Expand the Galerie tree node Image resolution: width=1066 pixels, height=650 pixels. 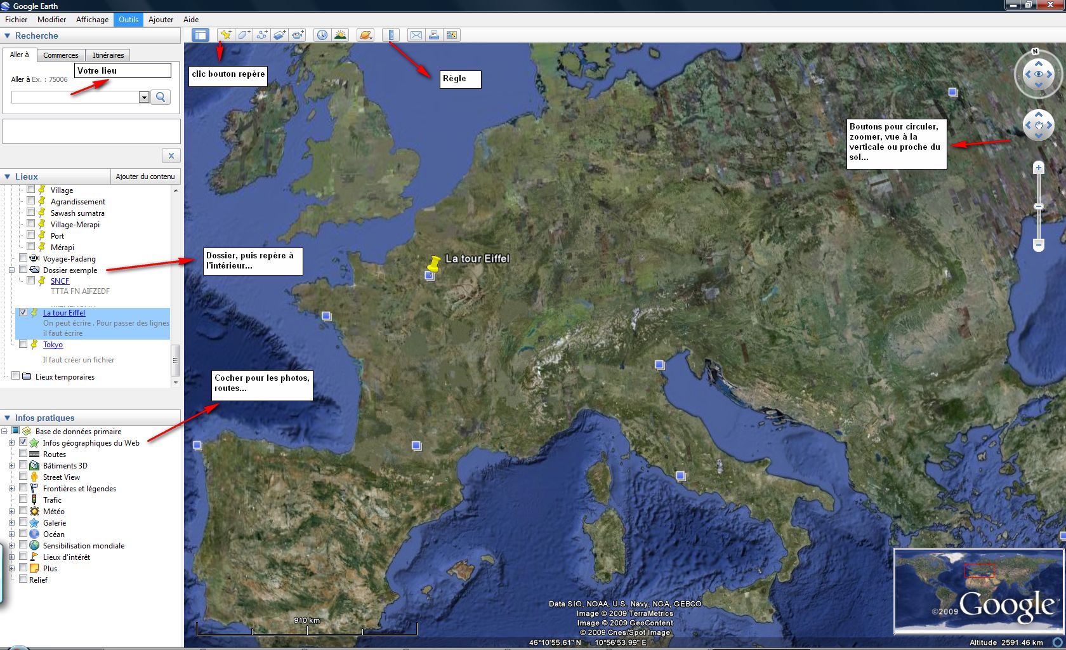[11, 522]
